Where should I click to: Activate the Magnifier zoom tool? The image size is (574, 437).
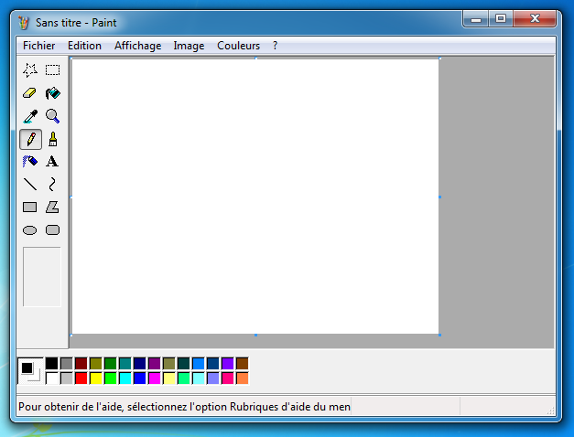(53, 116)
